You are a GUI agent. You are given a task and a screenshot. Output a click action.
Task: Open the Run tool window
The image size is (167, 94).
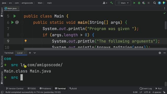click(159, 89)
